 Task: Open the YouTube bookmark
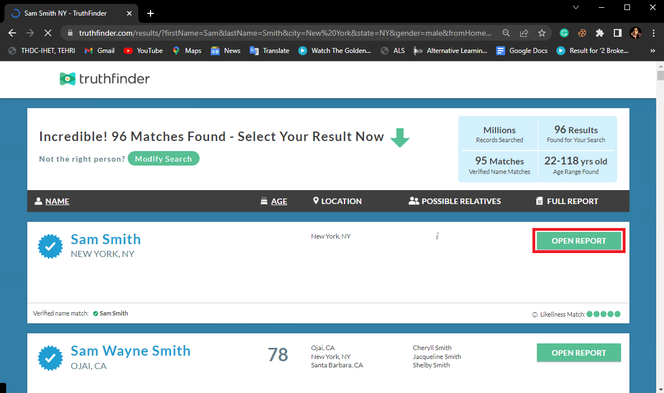143,51
